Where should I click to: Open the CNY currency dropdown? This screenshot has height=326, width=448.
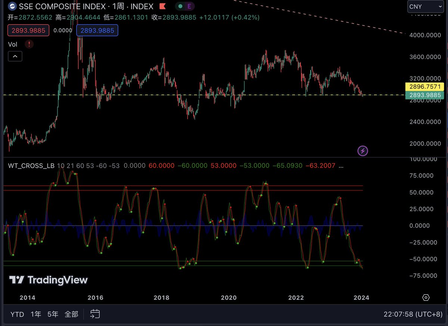(x=425, y=6)
